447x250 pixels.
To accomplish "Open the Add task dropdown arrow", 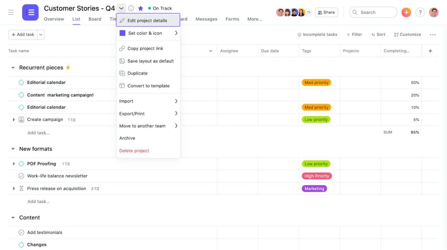I will [x=41, y=34].
